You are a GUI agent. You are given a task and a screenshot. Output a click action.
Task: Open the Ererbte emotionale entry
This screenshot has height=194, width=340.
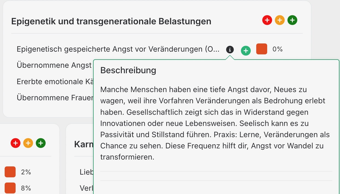(x=53, y=81)
